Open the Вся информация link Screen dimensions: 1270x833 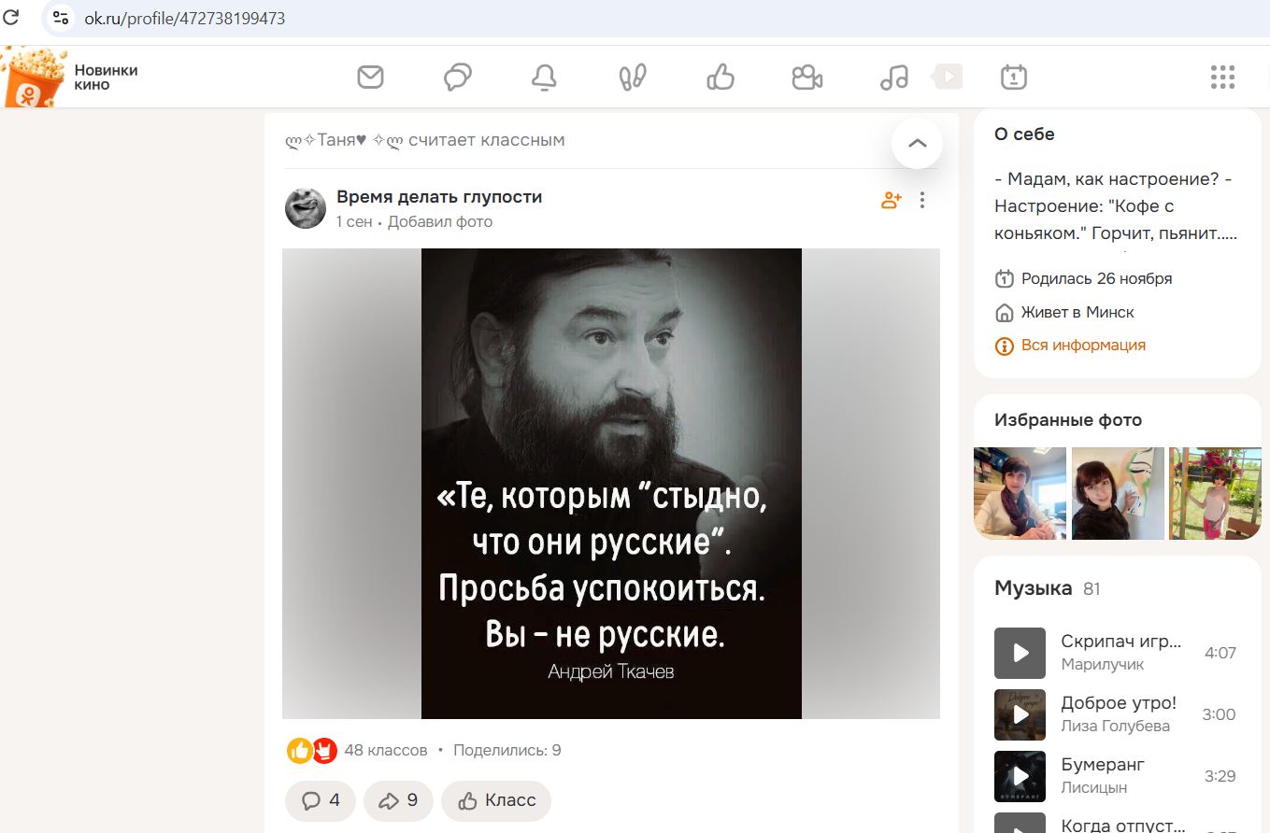point(1083,346)
